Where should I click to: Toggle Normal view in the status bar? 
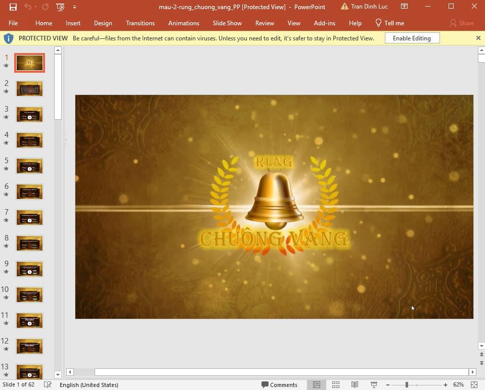click(317, 384)
